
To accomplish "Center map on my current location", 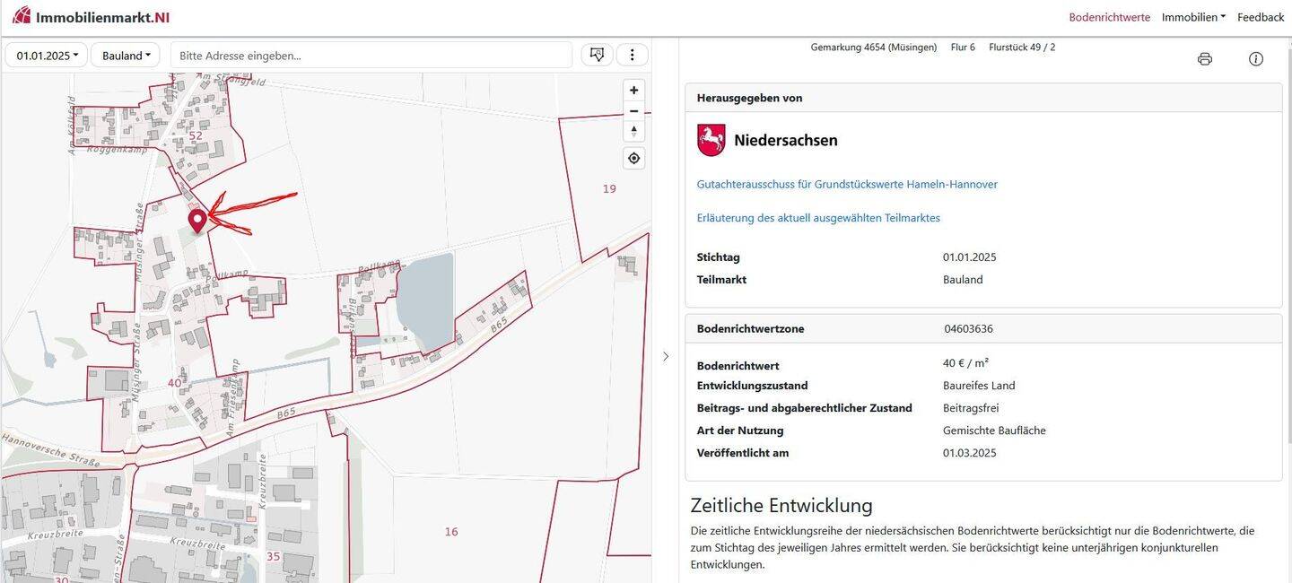I will 633,158.
